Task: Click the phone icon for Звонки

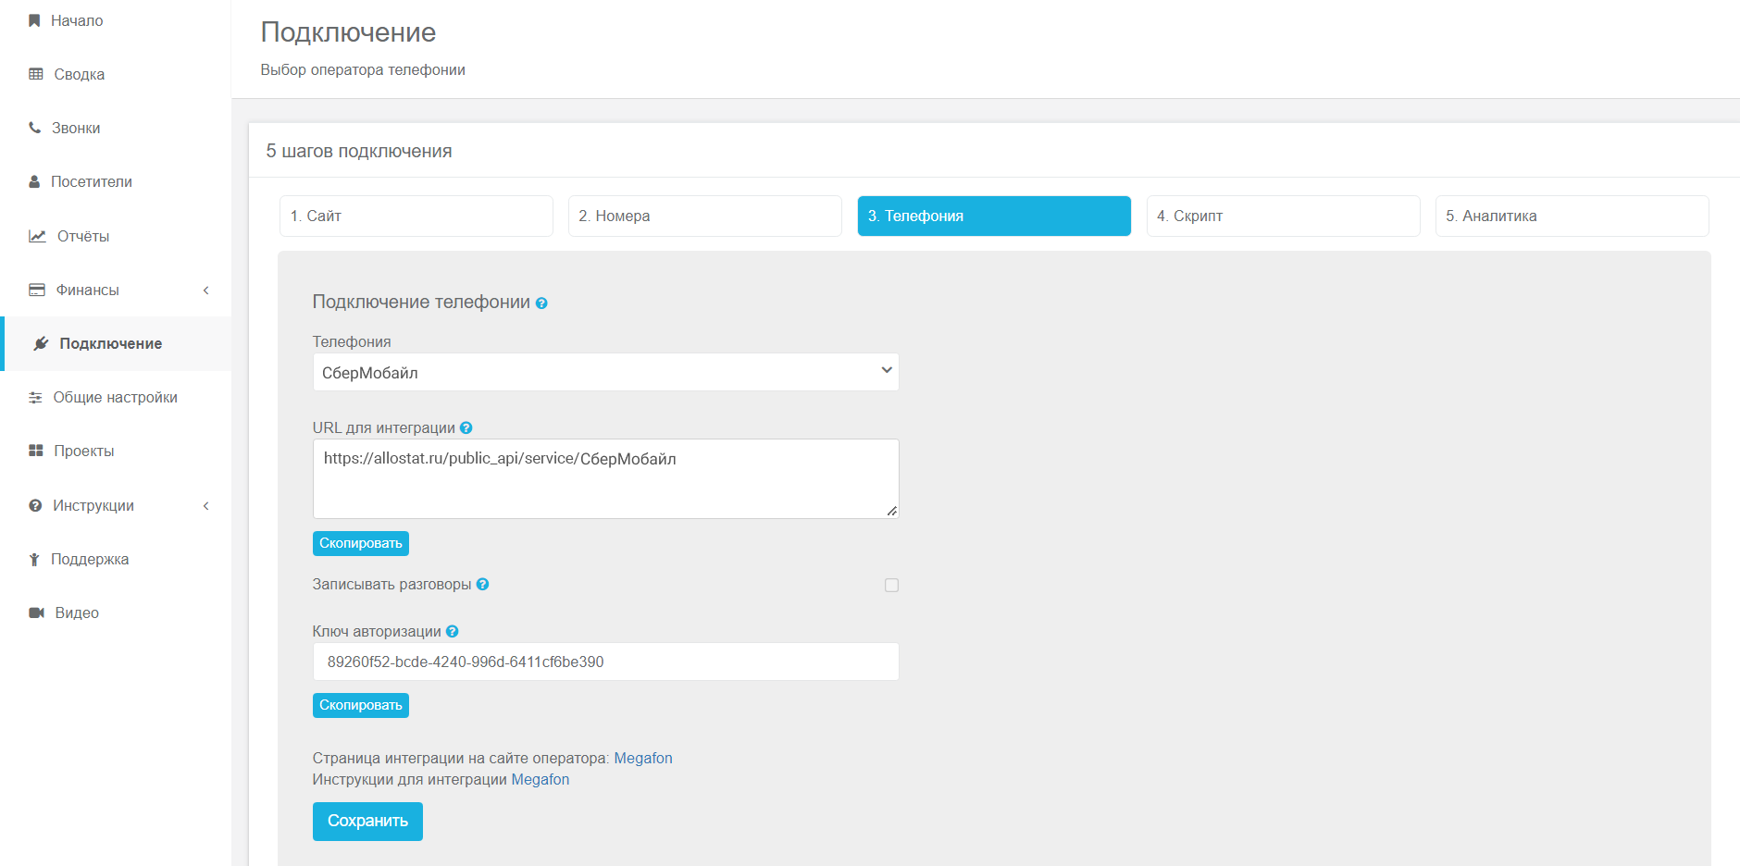Action: (x=35, y=128)
